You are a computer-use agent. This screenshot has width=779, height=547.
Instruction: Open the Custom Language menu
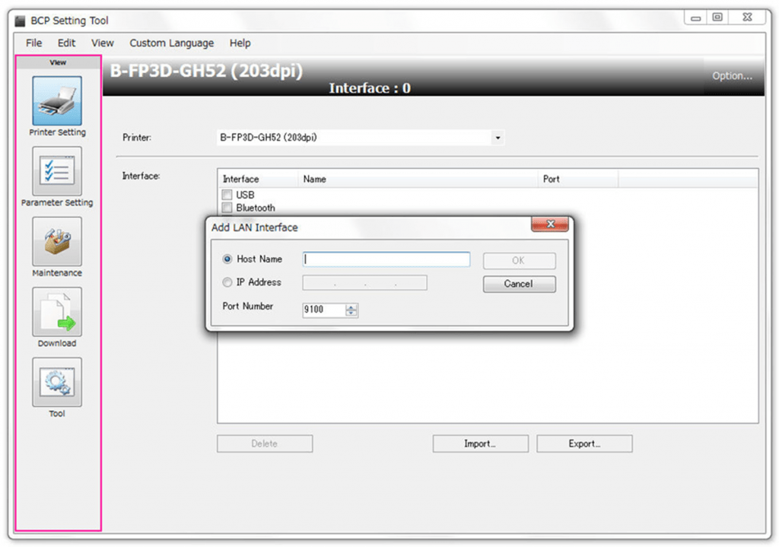tap(171, 43)
